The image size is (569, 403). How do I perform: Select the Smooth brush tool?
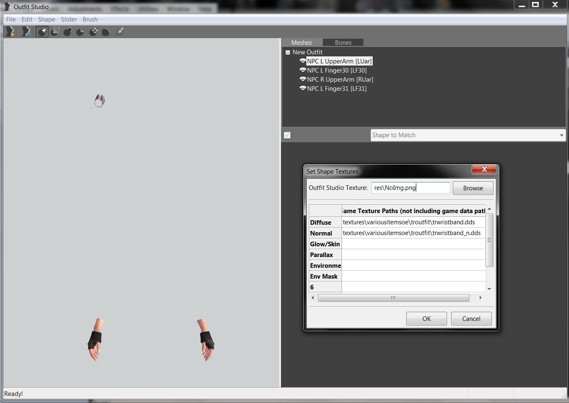tap(106, 32)
